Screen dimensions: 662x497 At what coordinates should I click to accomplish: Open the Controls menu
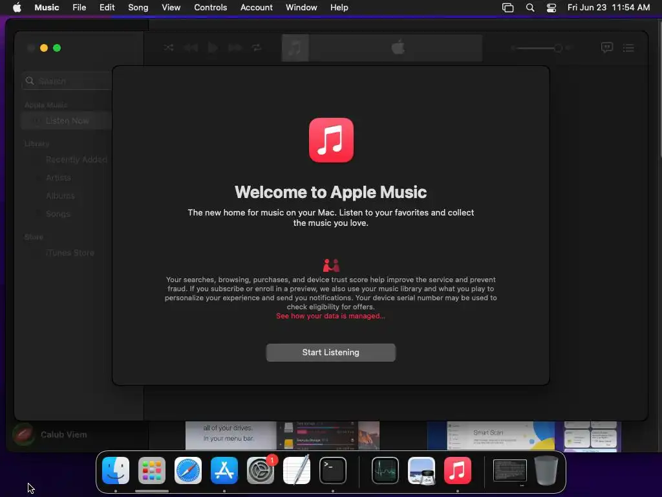pos(210,7)
